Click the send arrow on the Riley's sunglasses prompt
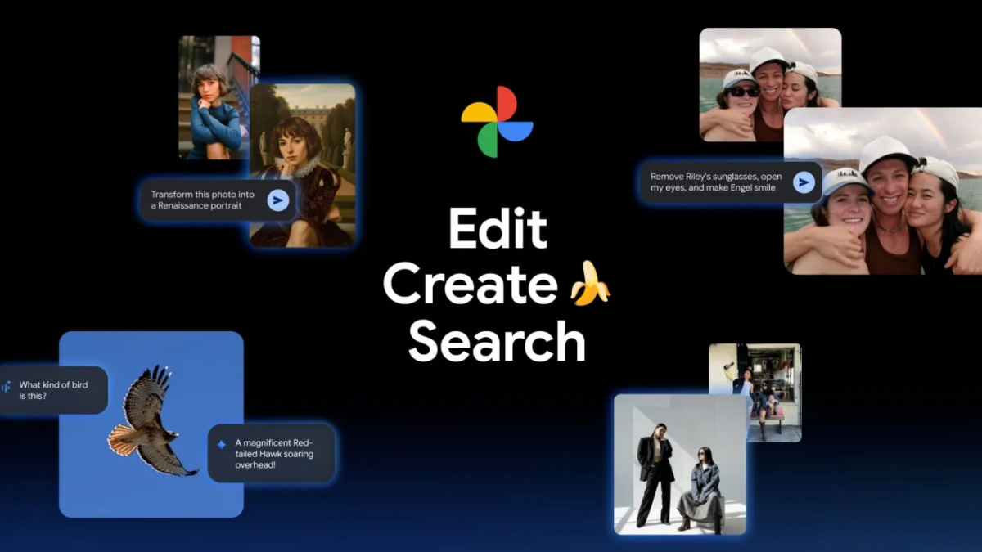This screenshot has height=552, width=982. 804,182
